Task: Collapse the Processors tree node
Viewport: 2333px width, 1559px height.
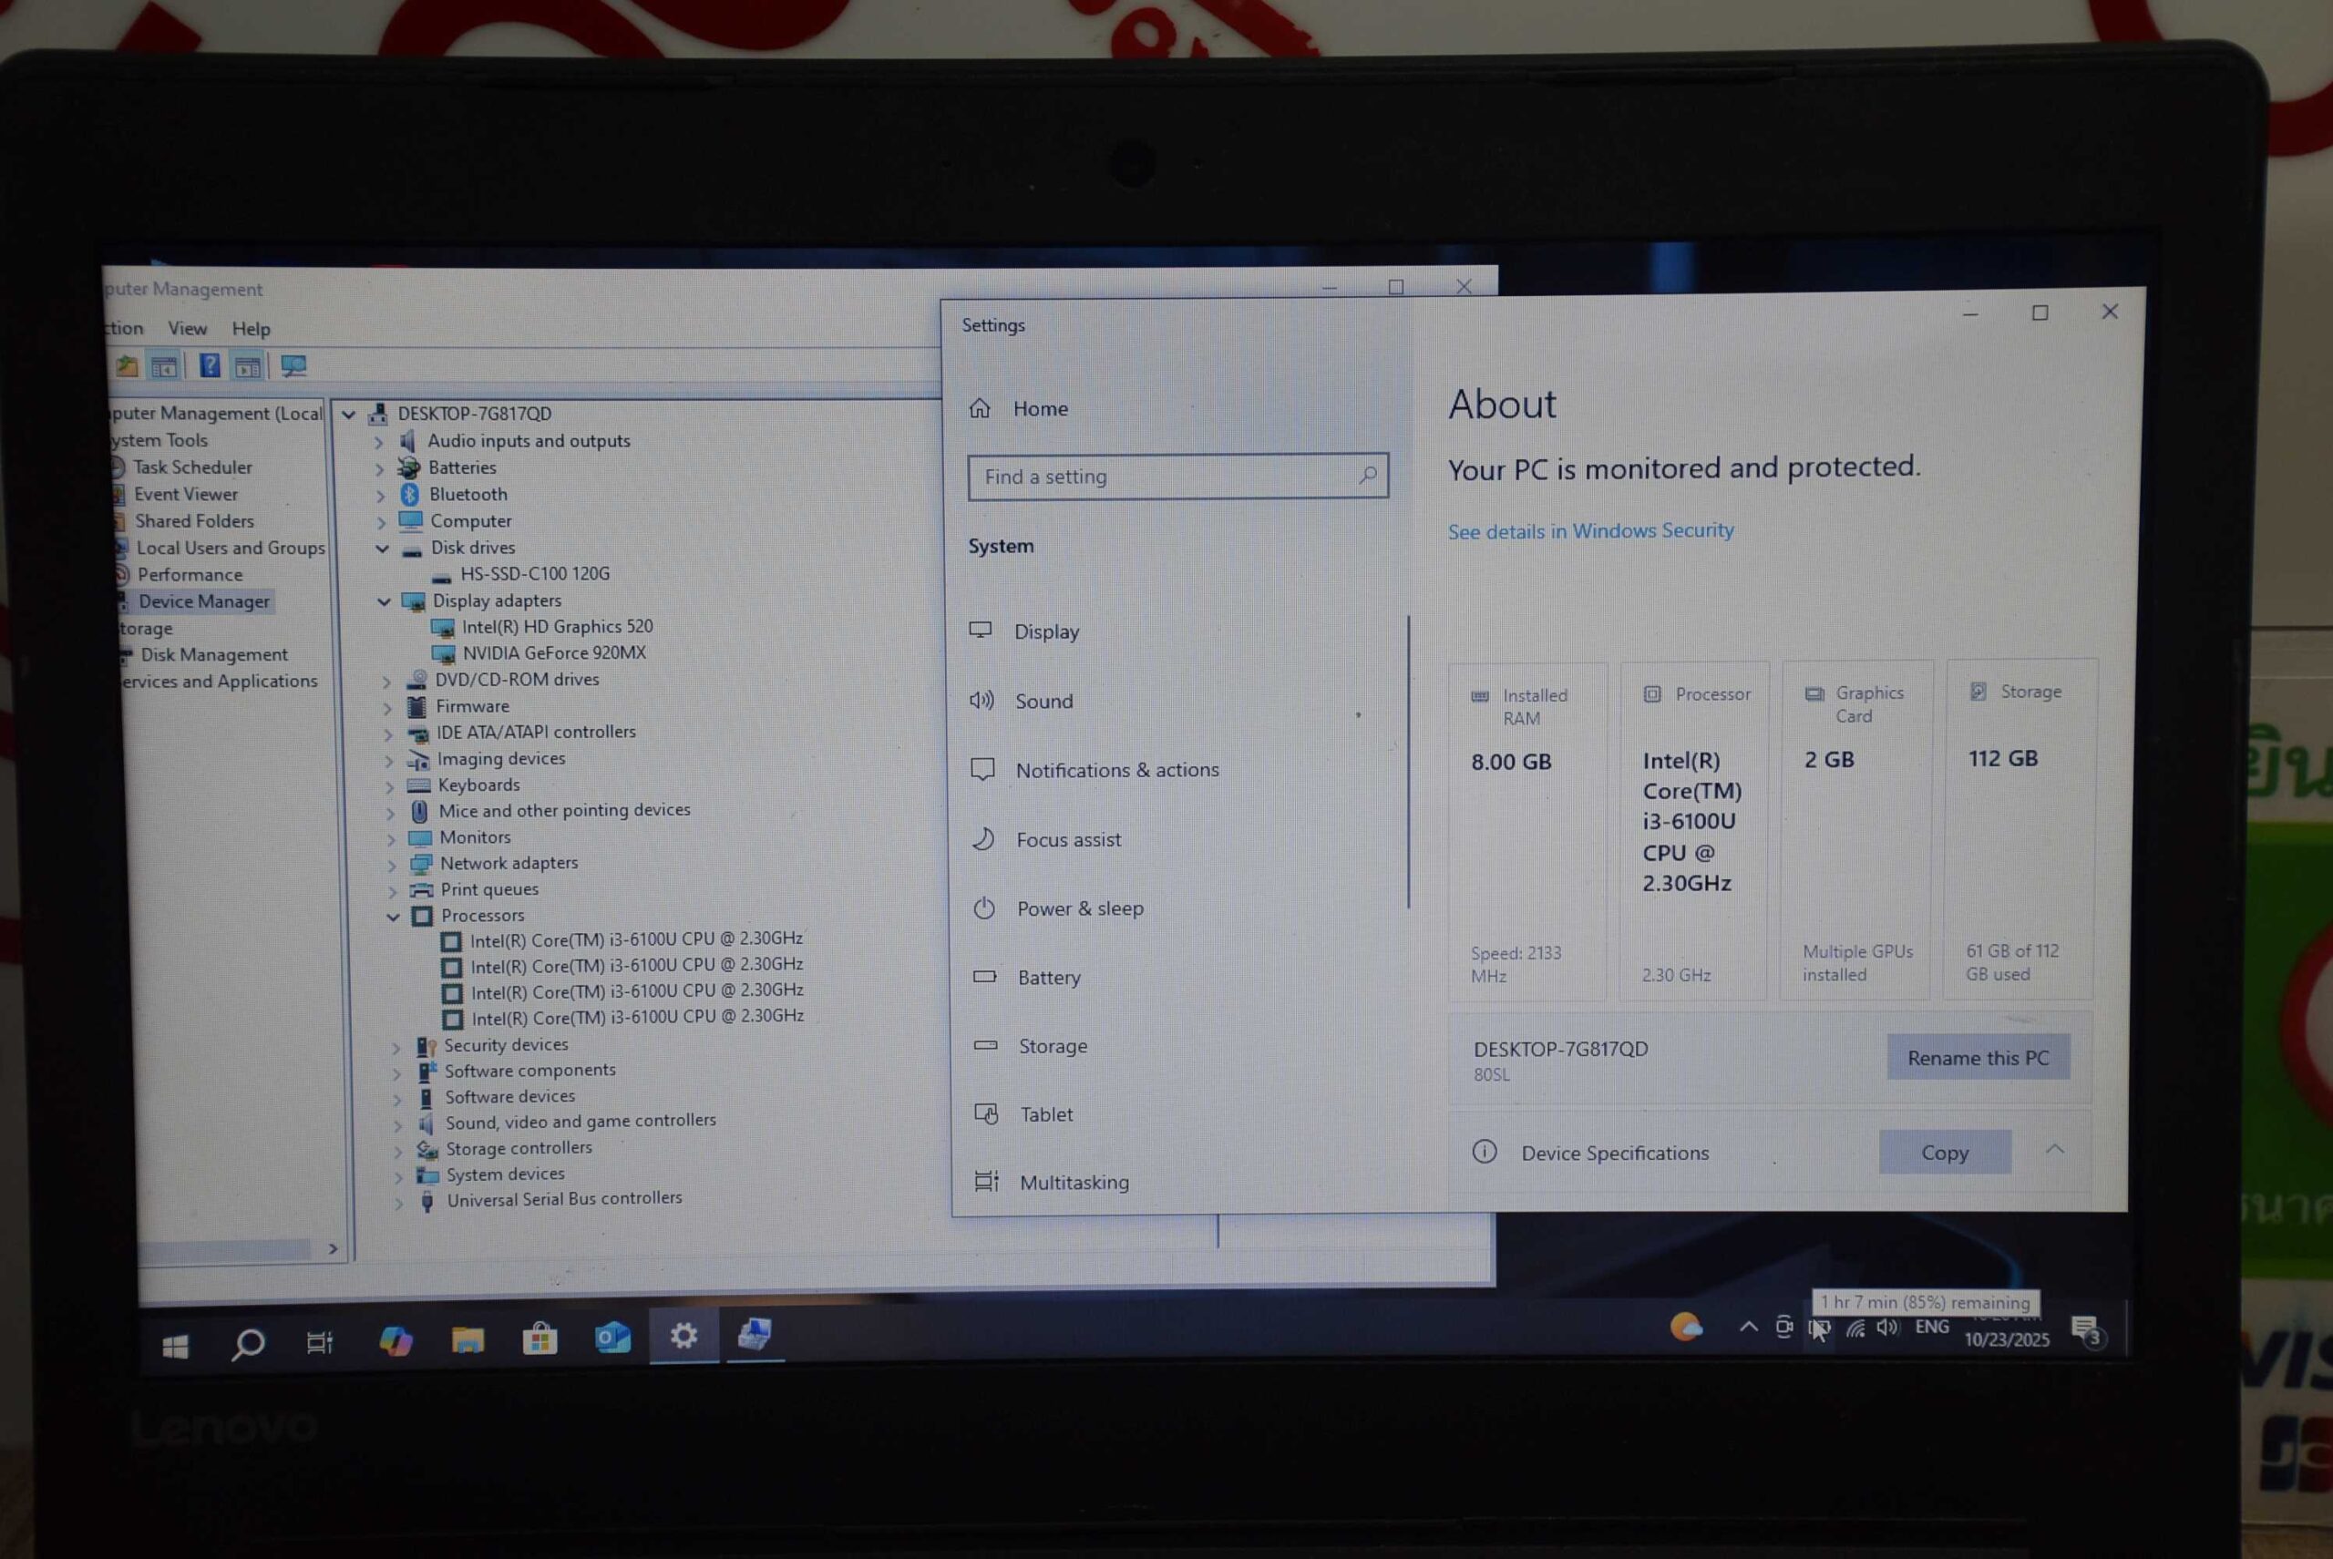Action: coord(394,916)
